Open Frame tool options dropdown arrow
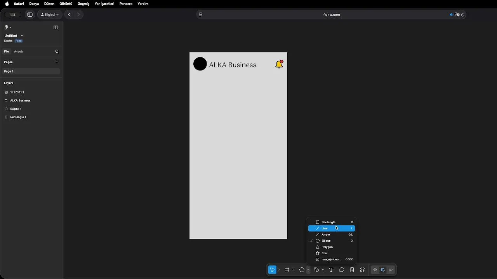The width and height of the screenshot is (497, 279). coord(294,270)
